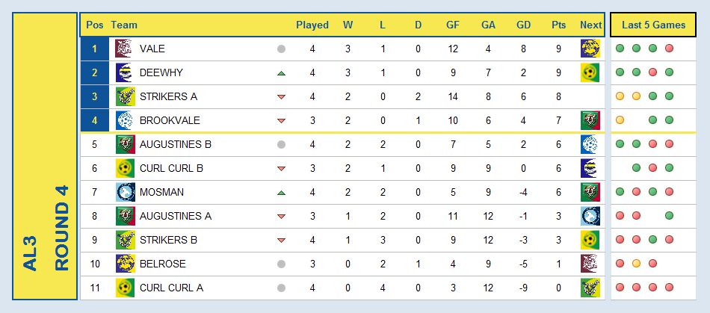Open the AUGUSTINES A team name
The height and width of the screenshot is (313, 710).
(176, 216)
